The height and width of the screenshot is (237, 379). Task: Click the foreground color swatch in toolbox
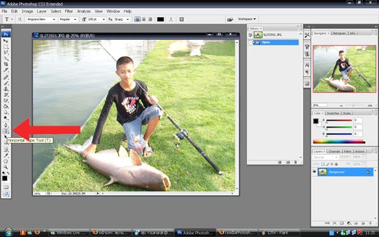[4, 178]
